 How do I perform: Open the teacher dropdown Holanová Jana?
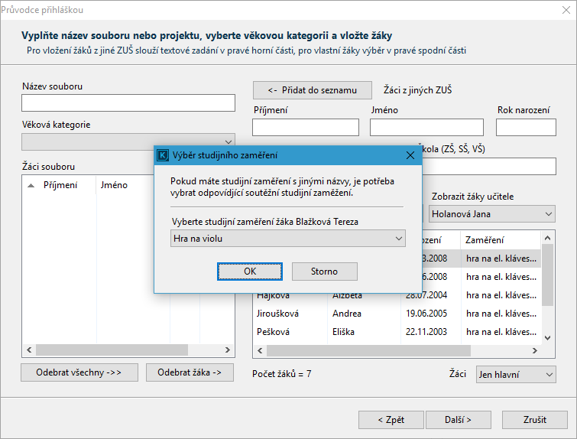pyautogui.click(x=492, y=214)
